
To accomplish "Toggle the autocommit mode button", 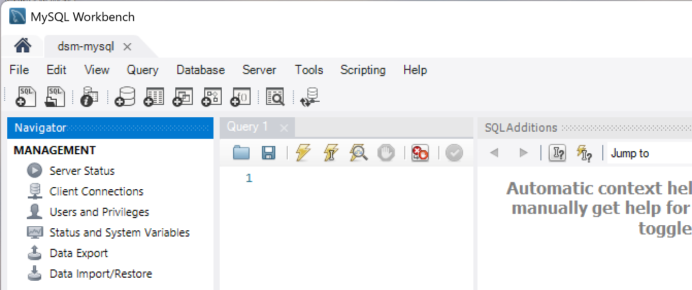I will click(454, 153).
